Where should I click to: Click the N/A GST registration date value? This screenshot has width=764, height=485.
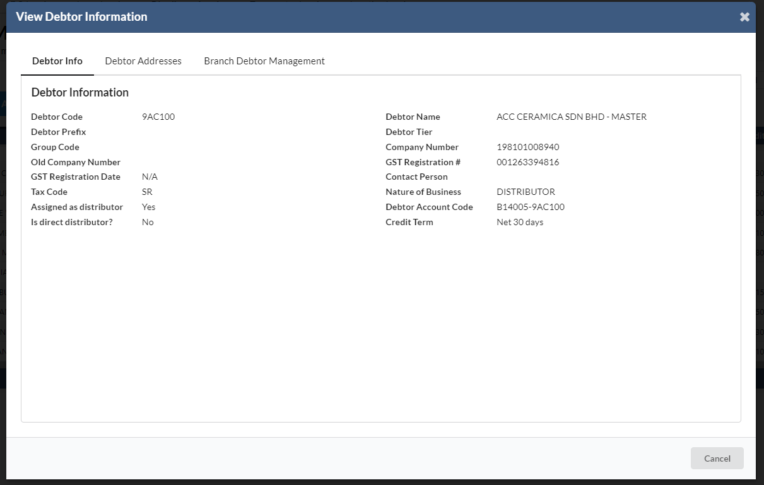(150, 177)
